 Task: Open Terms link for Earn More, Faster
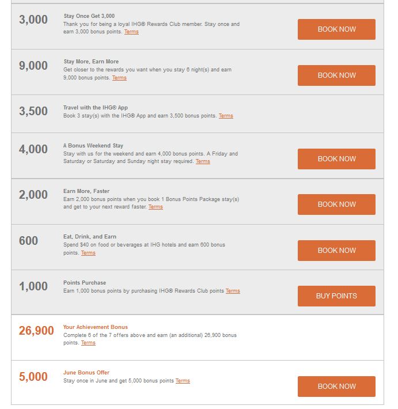click(x=156, y=207)
